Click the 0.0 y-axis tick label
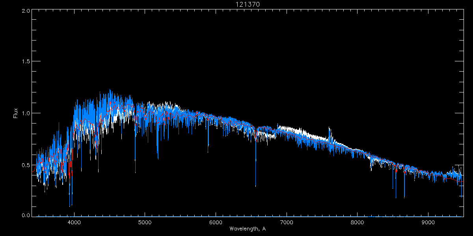 point(26,216)
